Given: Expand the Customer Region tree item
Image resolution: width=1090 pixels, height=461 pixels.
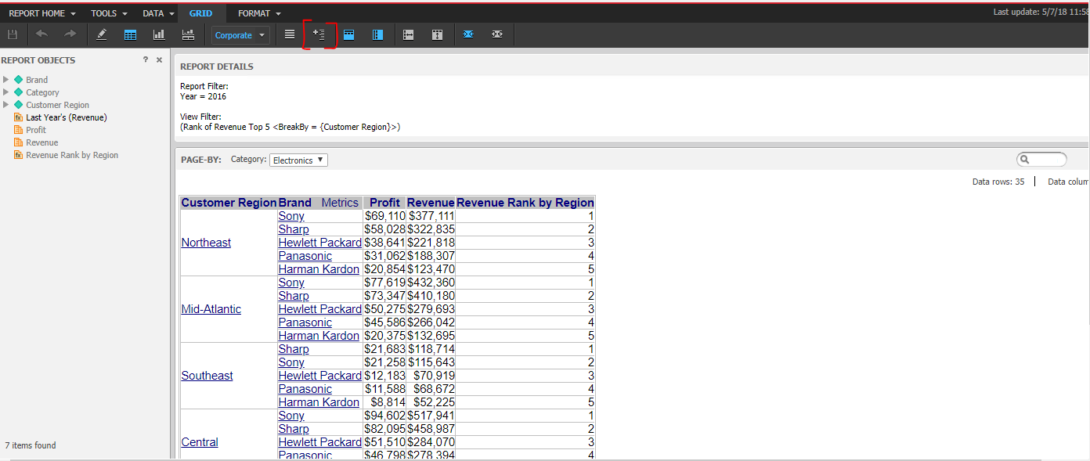Looking at the screenshot, I should pos(5,104).
